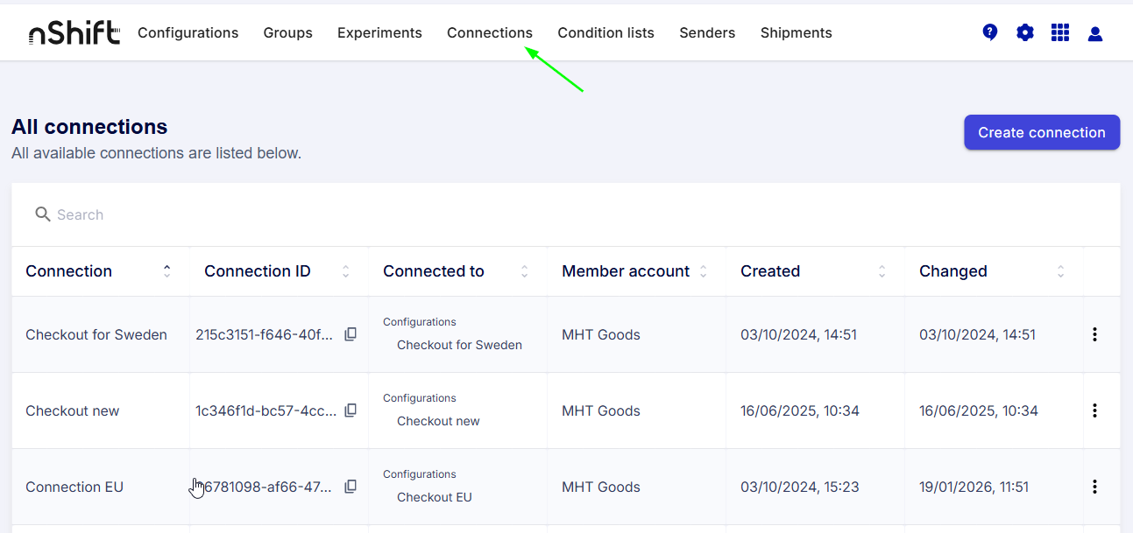Viewport: 1133px width, 533px height.
Task: Sort by the Connection column
Action: click(166, 271)
